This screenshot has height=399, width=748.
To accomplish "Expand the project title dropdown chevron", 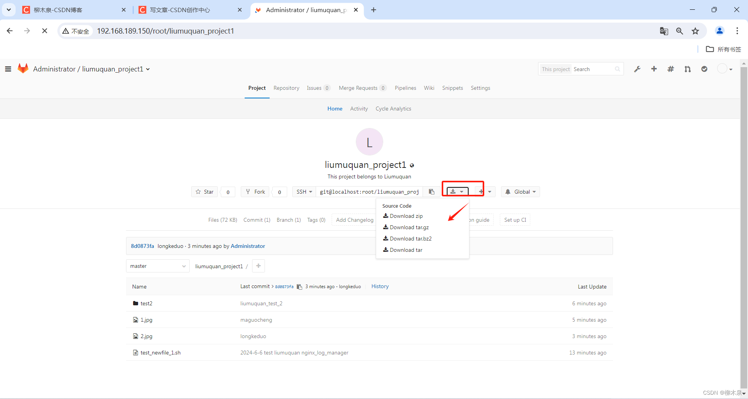I will pyautogui.click(x=148, y=69).
